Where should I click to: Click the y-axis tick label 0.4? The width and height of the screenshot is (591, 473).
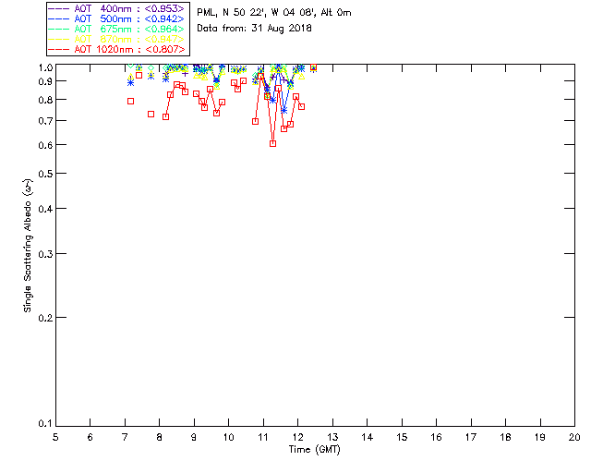tap(45, 209)
